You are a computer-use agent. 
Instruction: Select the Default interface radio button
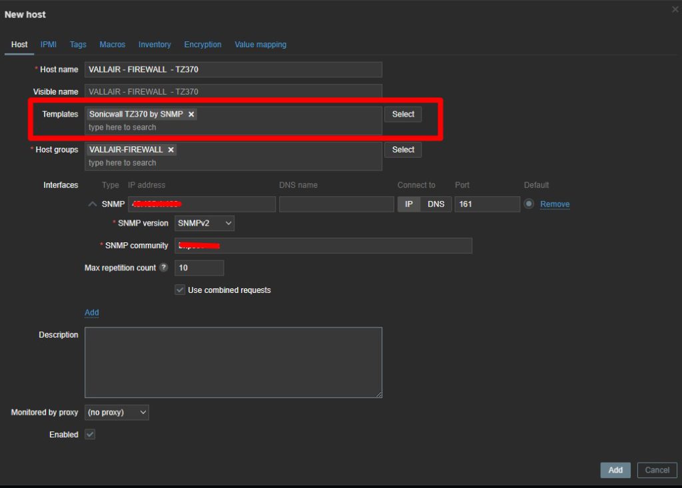529,204
